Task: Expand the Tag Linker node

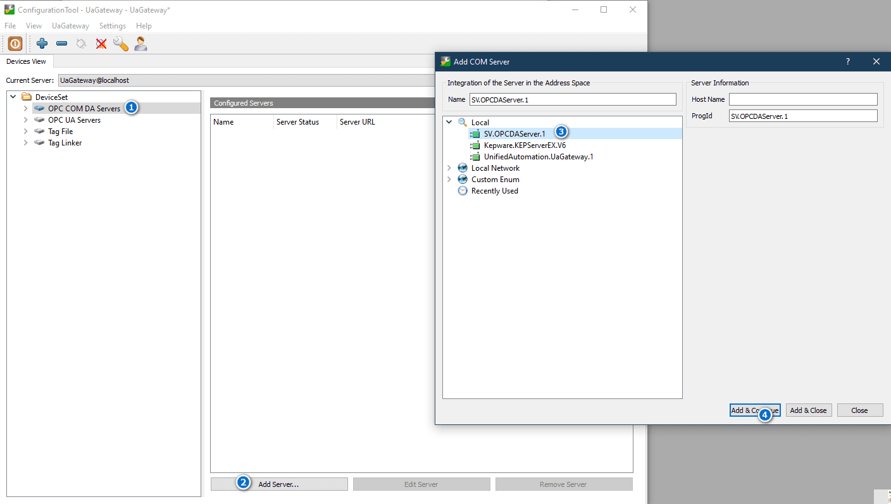Action: (x=25, y=143)
